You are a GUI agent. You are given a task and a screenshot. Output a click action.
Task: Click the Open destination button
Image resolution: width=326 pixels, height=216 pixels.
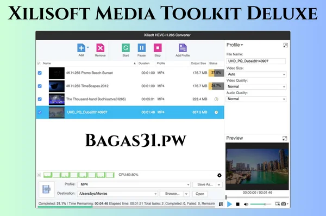coord(200,194)
